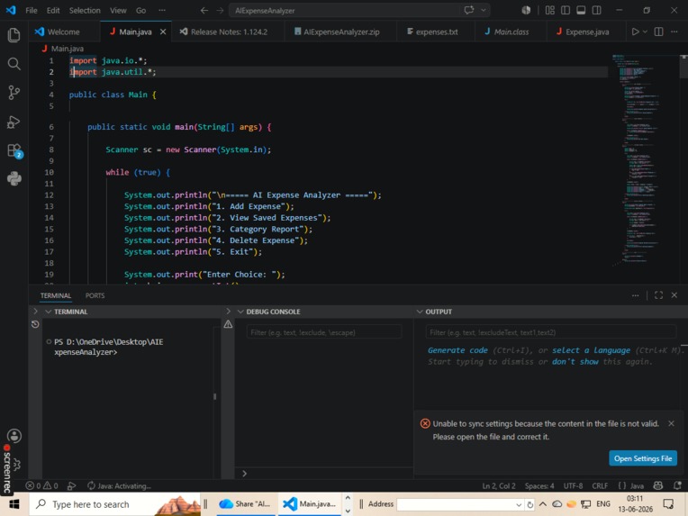Open the Run and Debug view

pyautogui.click(x=14, y=122)
